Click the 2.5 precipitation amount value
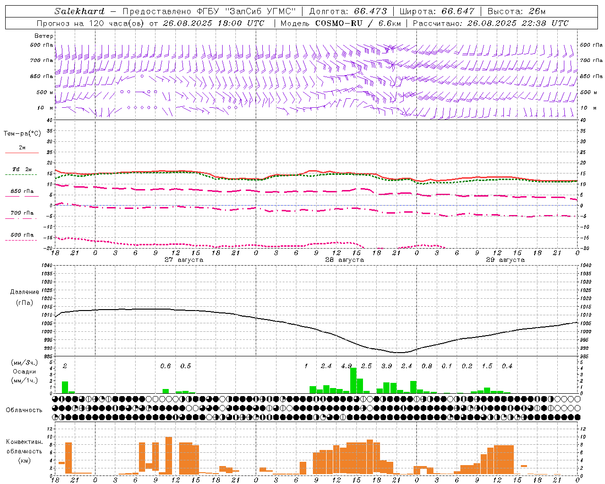Viewport: 605px width, 484px height. point(366,366)
